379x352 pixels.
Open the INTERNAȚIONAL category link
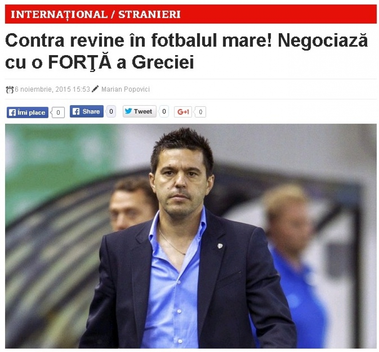(x=59, y=14)
